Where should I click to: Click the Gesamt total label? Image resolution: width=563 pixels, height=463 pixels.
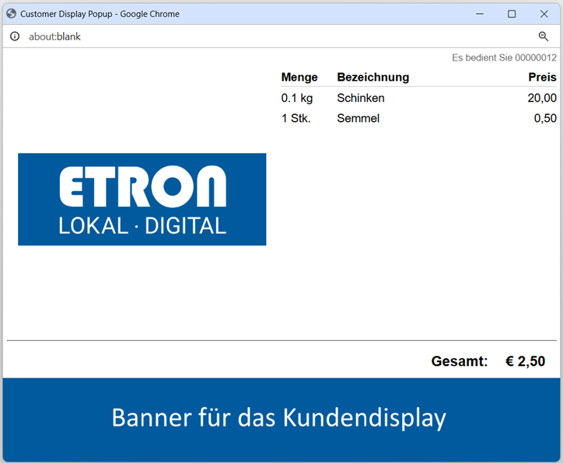point(459,361)
